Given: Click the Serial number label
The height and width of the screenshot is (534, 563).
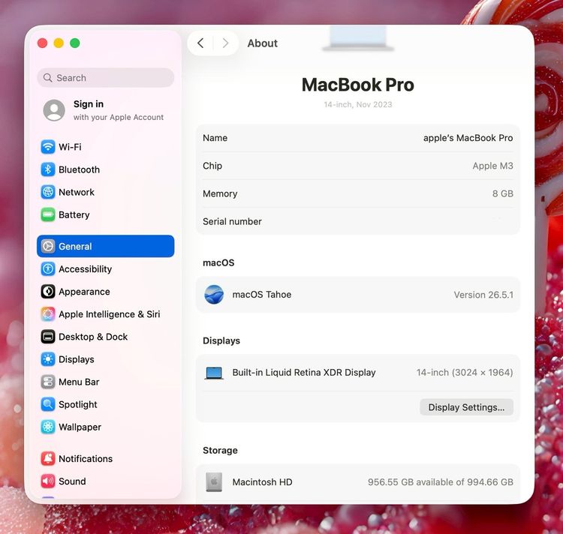Looking at the screenshot, I should 232,221.
